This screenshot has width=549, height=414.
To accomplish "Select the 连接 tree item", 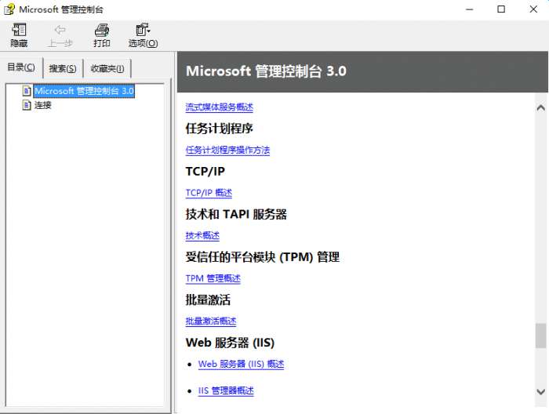I will pyautogui.click(x=43, y=105).
